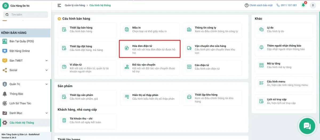Click the Lý do card title
Screen dimensions: 320x140
pyautogui.click(x=270, y=28)
